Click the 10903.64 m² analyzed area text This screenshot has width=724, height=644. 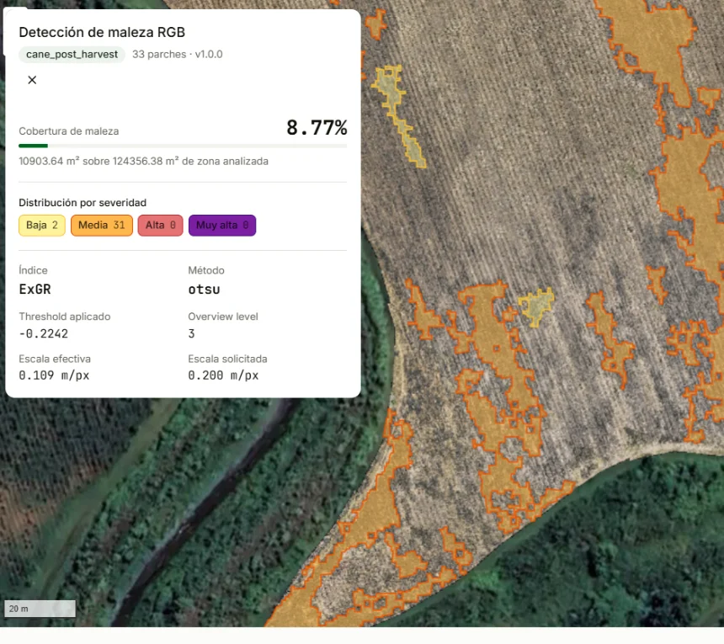144,161
